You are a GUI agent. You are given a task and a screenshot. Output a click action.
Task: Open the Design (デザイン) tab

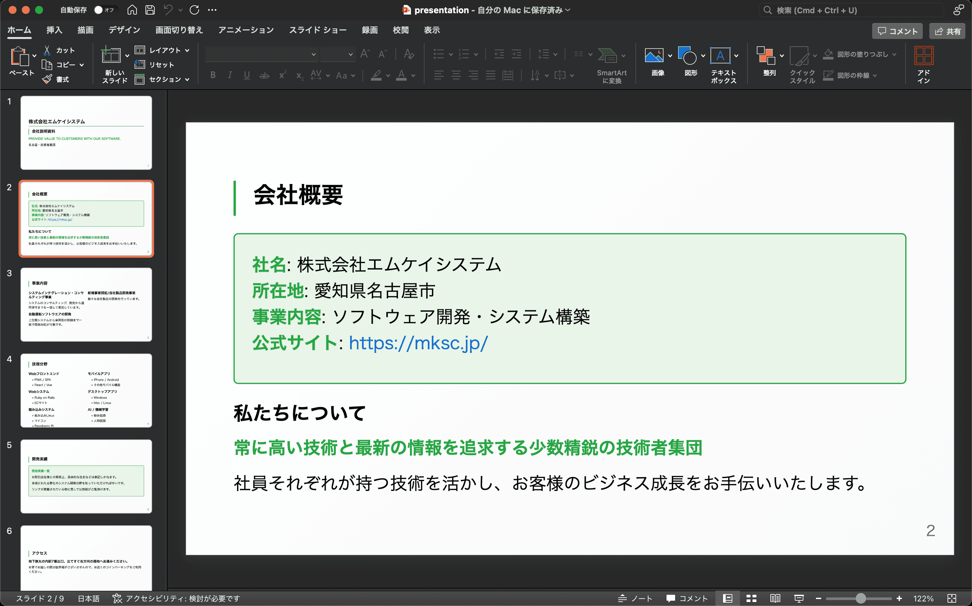124,30
